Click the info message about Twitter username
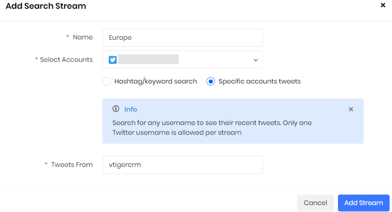Viewport: 392px width, 212px height. 212,128
